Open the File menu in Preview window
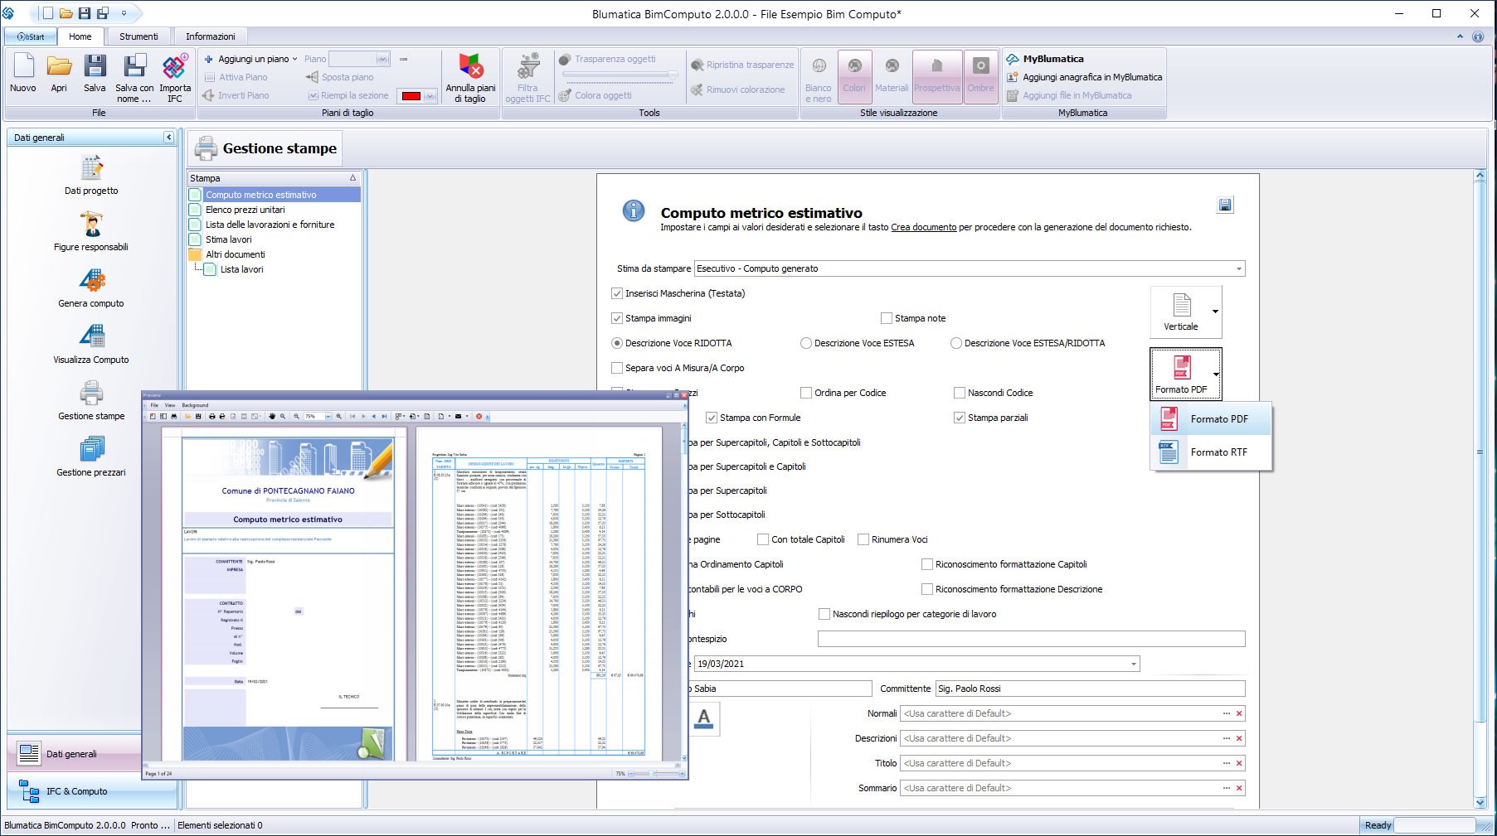Screen dimensions: 1497x836 [154, 405]
